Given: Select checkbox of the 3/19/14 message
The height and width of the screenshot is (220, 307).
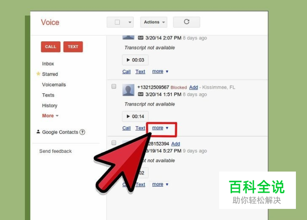Looking at the screenshot, I should point(114,143).
